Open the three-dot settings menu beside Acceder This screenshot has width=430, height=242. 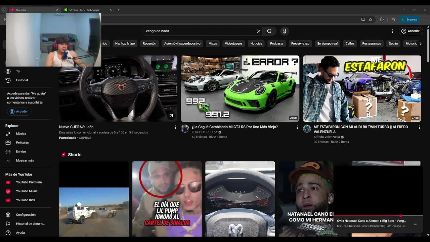[392, 31]
